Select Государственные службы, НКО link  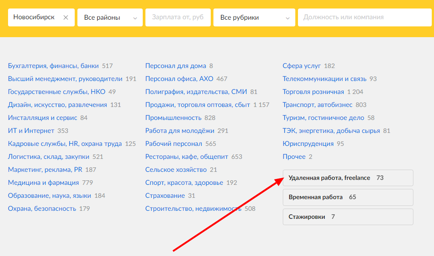(56, 92)
